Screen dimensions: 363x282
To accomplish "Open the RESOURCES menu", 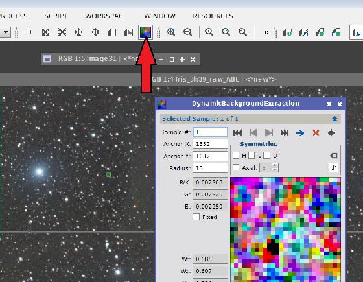I will coord(213,16).
